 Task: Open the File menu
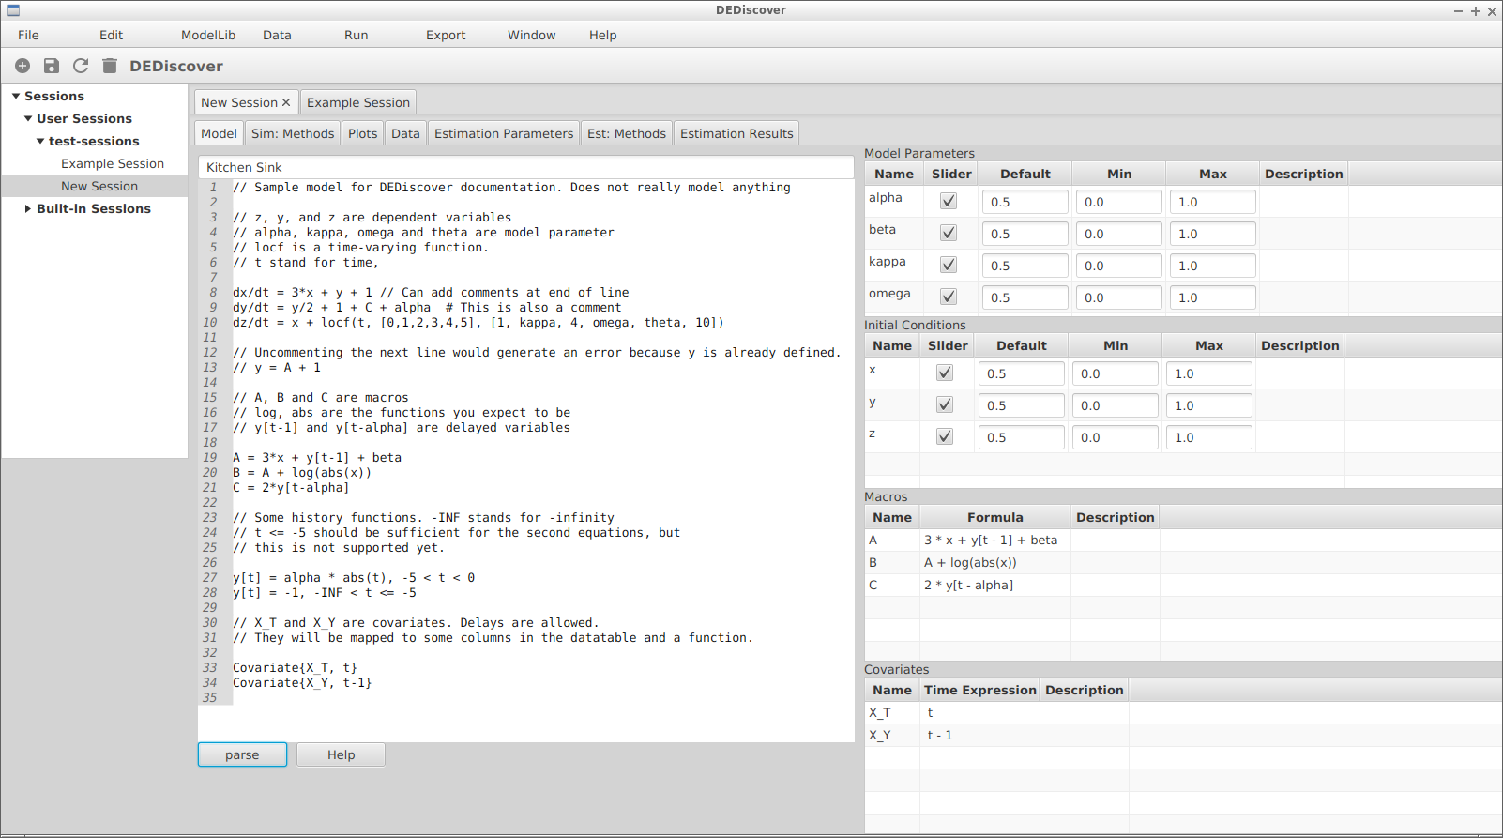point(28,35)
